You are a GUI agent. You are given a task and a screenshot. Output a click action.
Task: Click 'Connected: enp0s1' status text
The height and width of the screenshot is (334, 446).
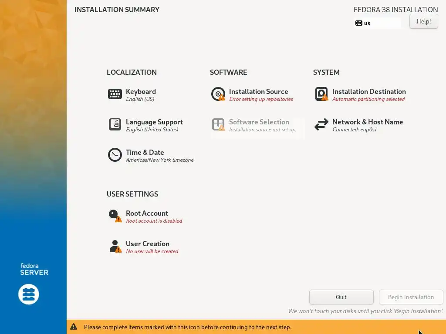tap(355, 130)
